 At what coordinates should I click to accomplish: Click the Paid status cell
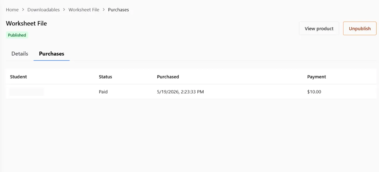103,92
